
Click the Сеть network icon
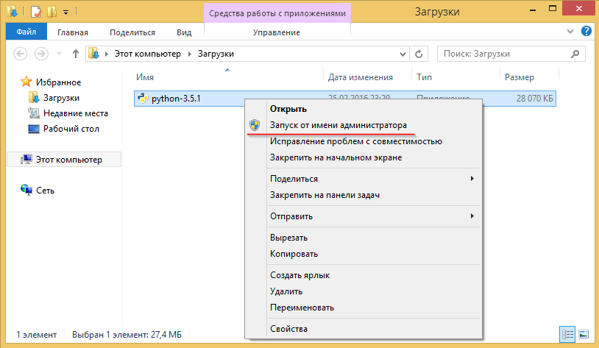[x=26, y=190]
